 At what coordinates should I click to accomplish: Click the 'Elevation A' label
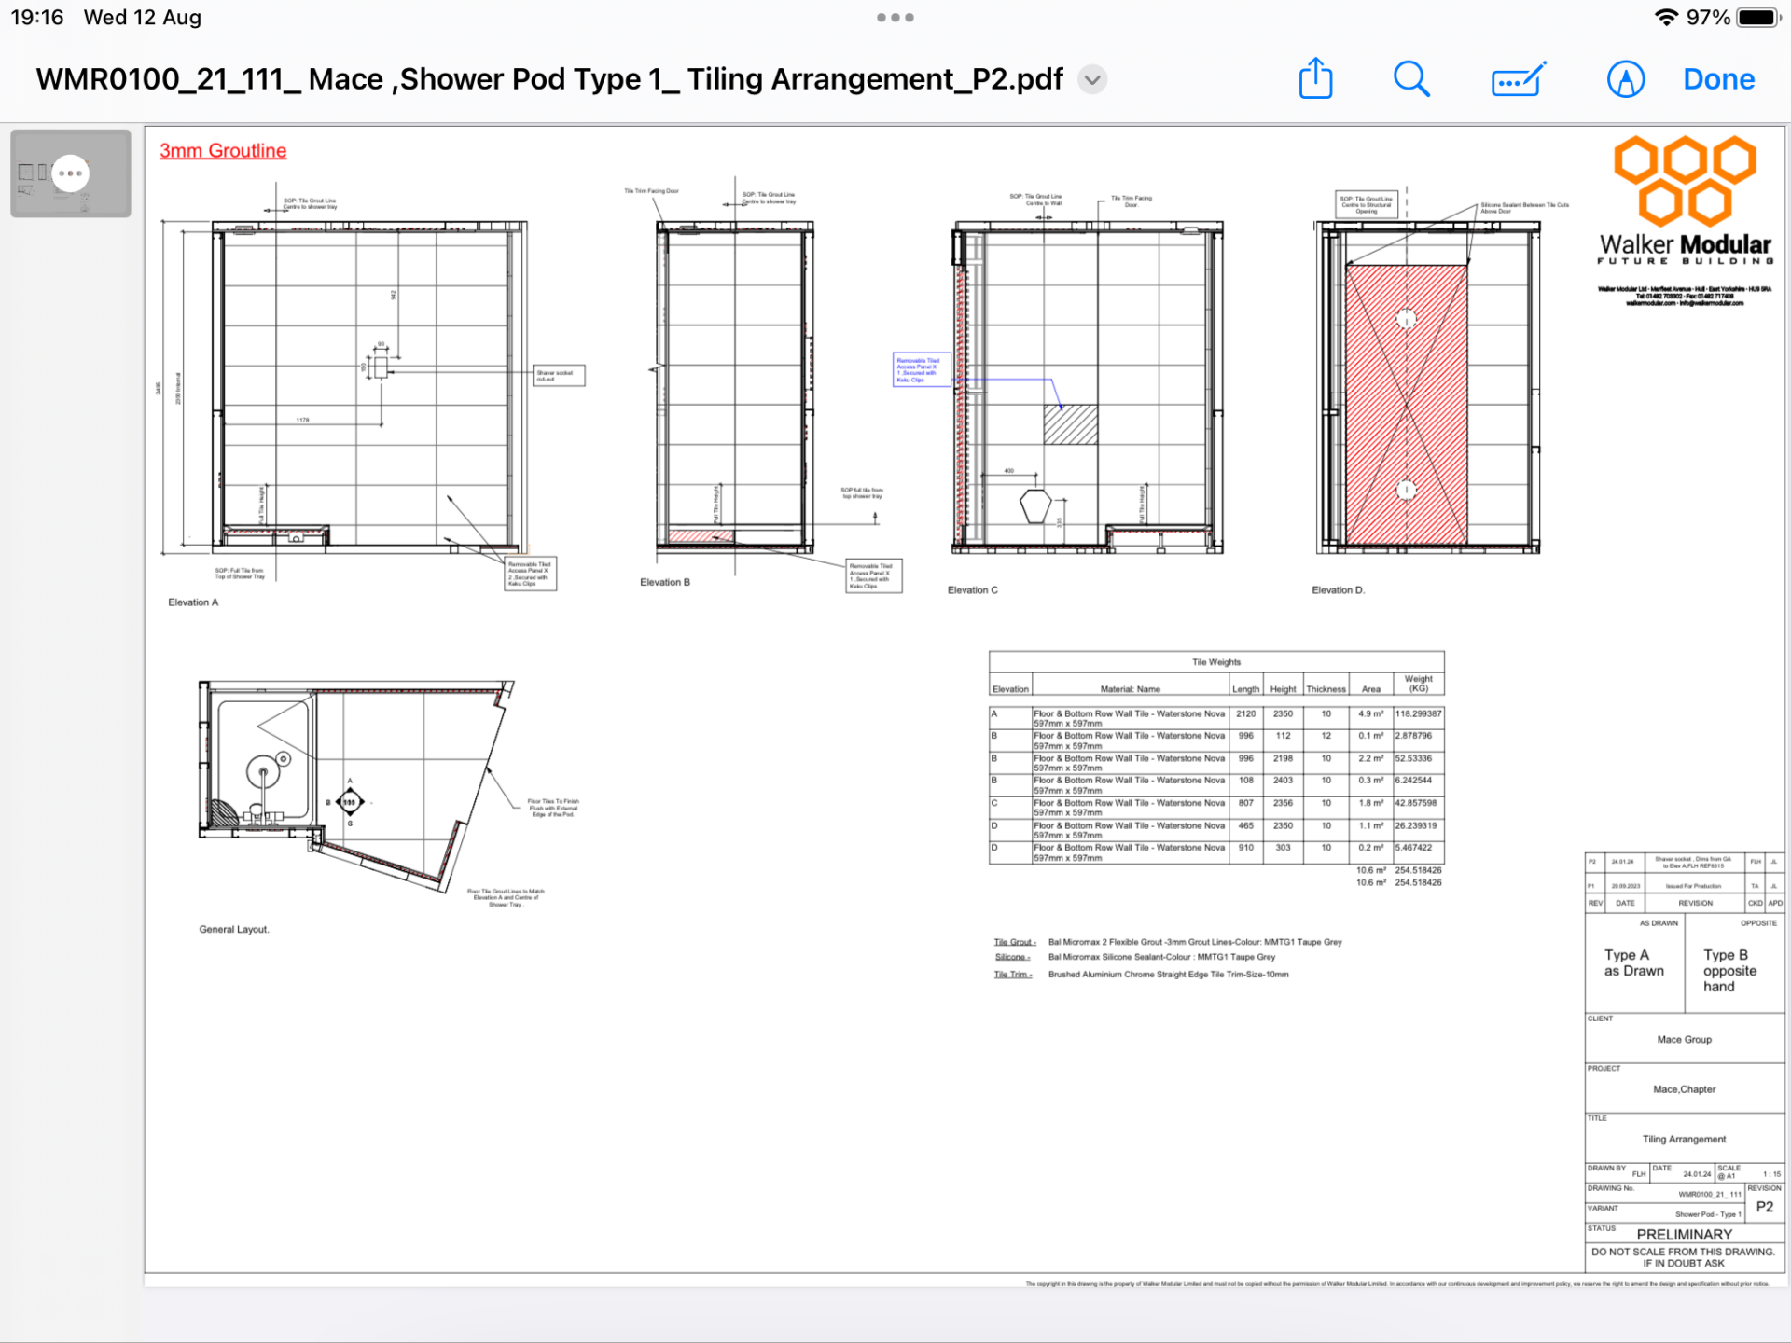pos(193,602)
